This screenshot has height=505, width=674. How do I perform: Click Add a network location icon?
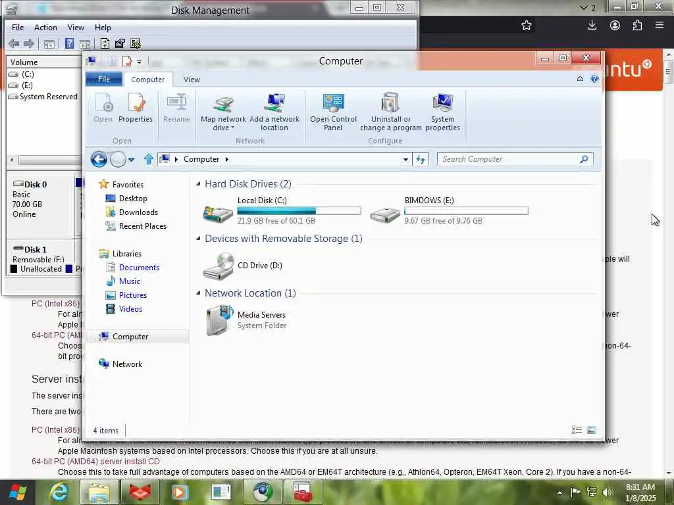[274, 103]
